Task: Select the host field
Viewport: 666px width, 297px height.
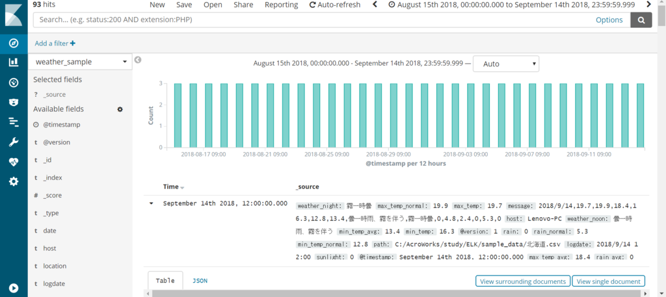Action: pyautogui.click(x=49, y=249)
